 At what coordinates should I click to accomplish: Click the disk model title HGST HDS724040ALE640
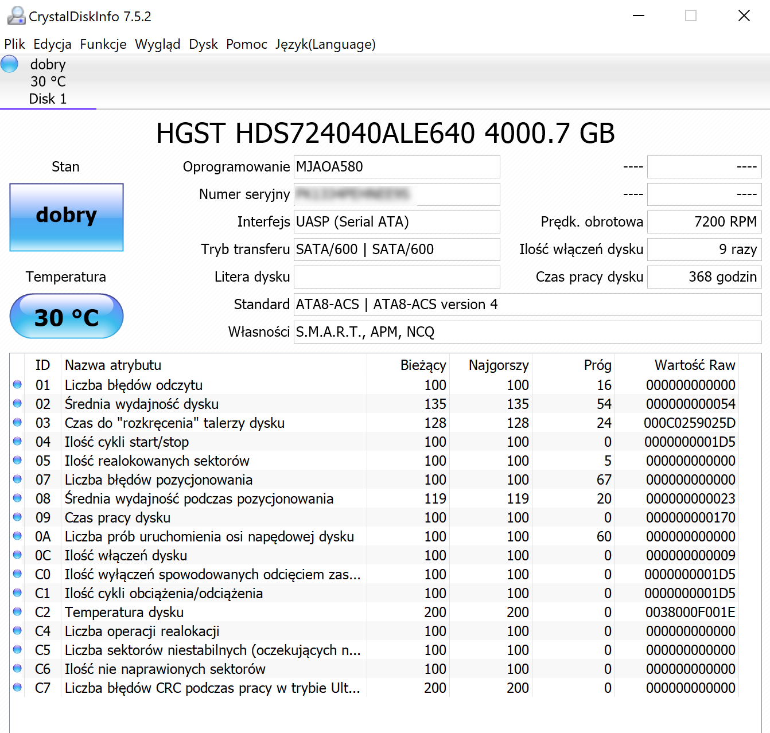pos(386,133)
